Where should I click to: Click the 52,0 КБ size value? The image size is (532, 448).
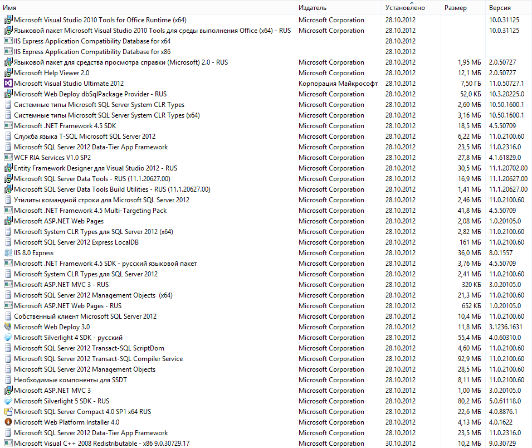470,94
